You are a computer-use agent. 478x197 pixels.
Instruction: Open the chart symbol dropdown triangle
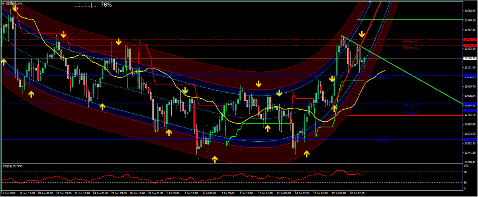[3, 3]
